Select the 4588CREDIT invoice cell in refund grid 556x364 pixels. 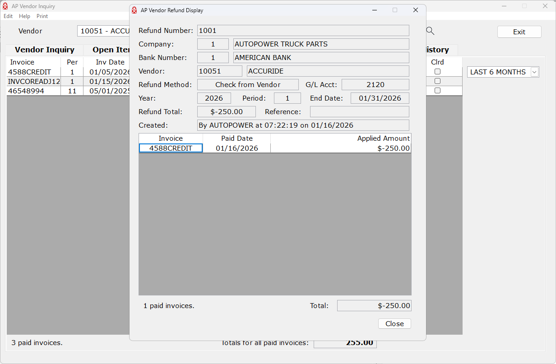tap(171, 148)
